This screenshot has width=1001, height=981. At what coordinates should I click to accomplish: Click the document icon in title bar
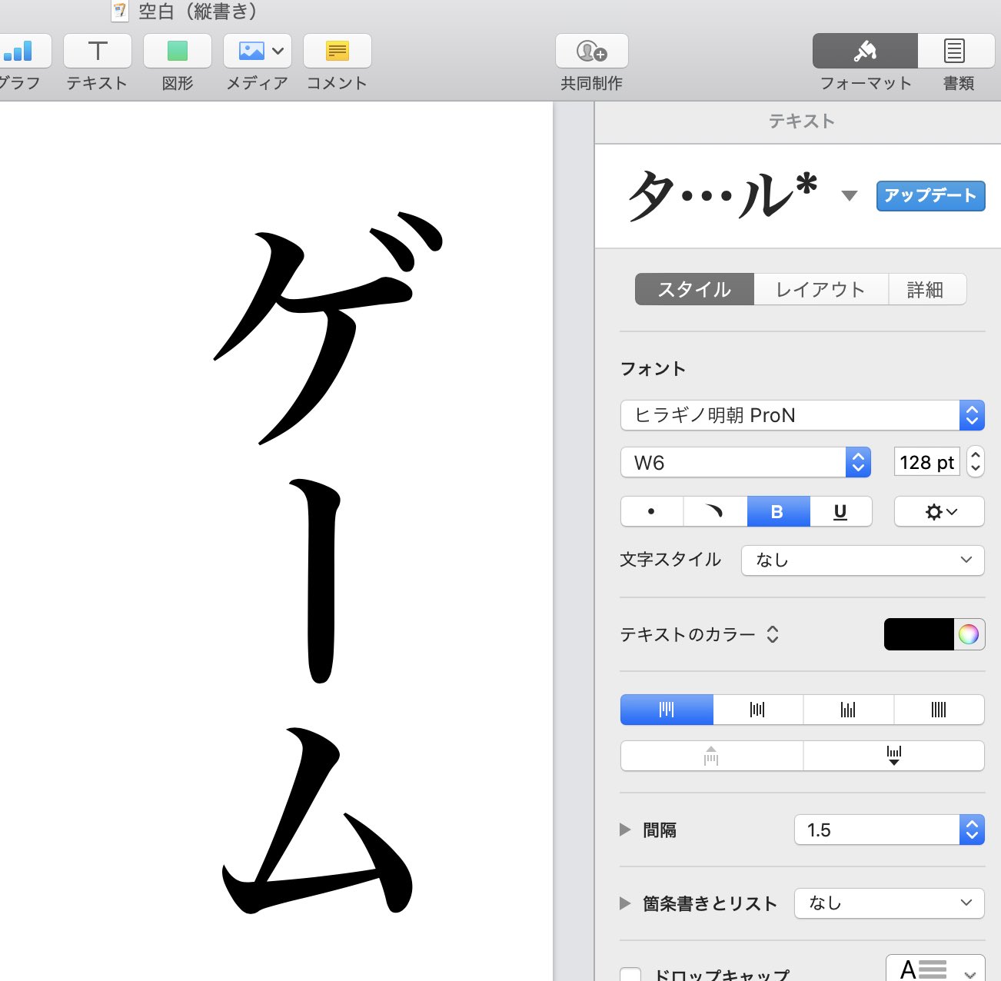pyautogui.click(x=120, y=12)
